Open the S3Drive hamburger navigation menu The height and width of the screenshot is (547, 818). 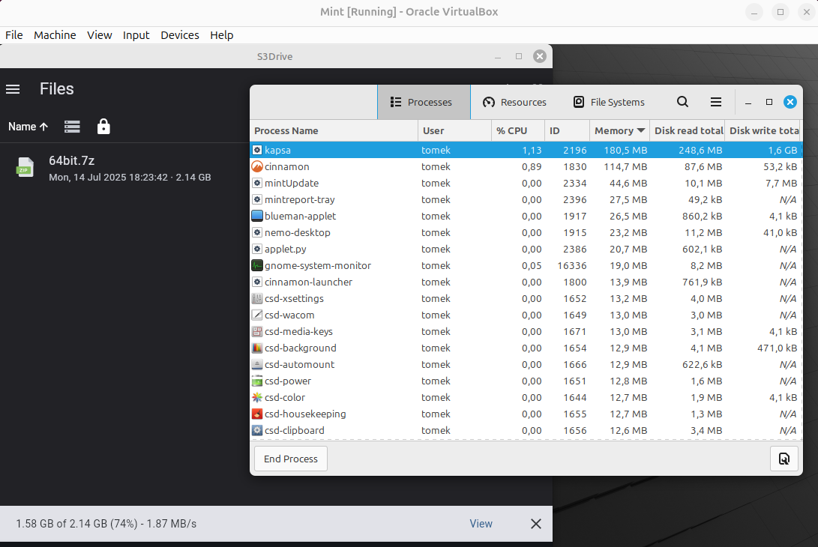13,89
